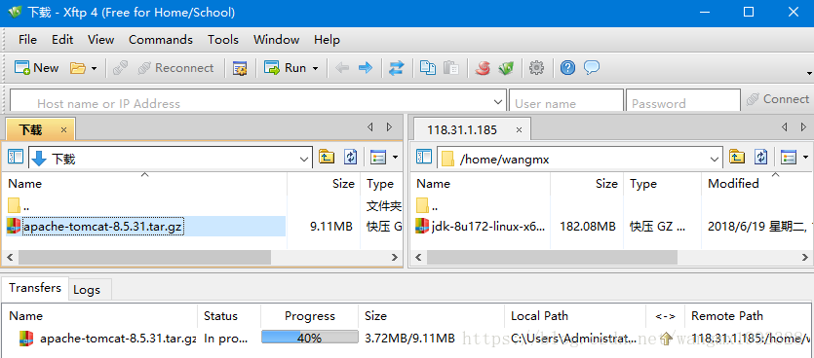Launch Xshell via red shell icon
The height and width of the screenshot is (358, 814).
(x=483, y=68)
